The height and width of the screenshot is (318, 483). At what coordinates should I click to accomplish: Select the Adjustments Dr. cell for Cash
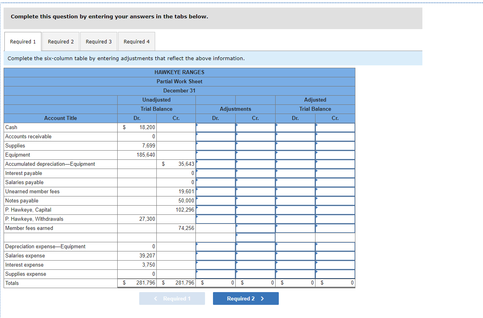215,127
